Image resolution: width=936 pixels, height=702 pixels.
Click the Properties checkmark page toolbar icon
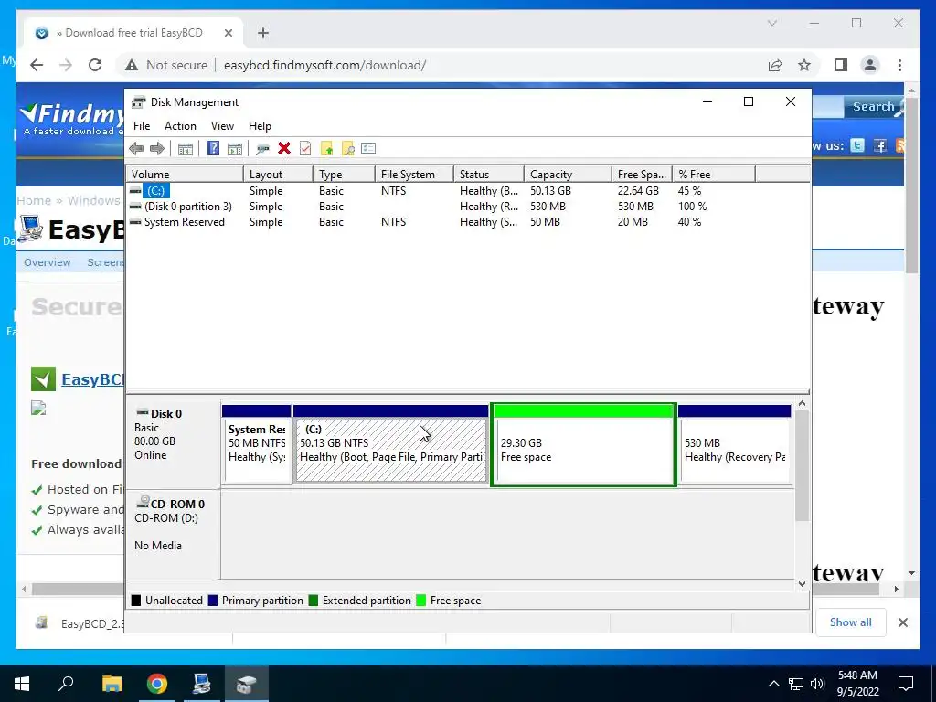click(305, 149)
